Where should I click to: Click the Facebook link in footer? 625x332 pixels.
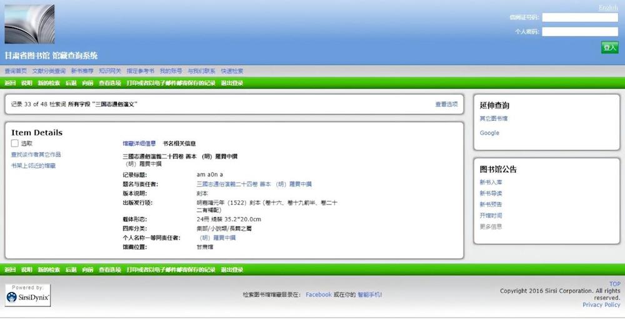318,295
